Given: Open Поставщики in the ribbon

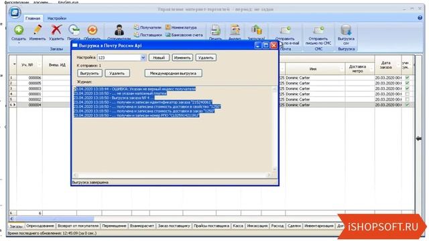Looking at the screenshot, I should [x=147, y=35].
